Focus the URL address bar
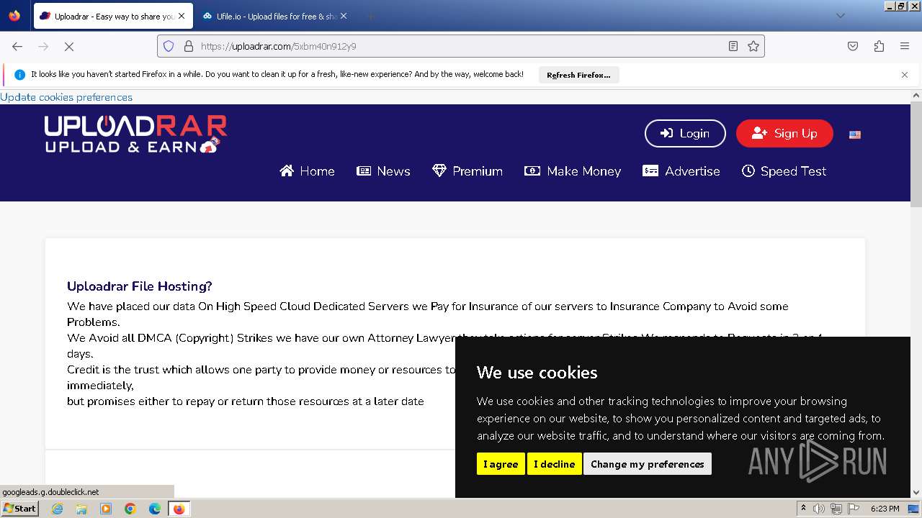922x518 pixels. pos(461,46)
